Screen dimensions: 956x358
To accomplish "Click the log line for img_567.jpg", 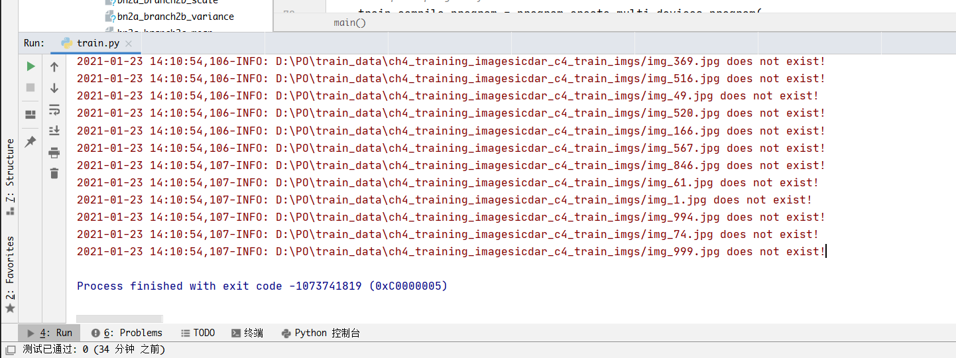I will coord(451,148).
